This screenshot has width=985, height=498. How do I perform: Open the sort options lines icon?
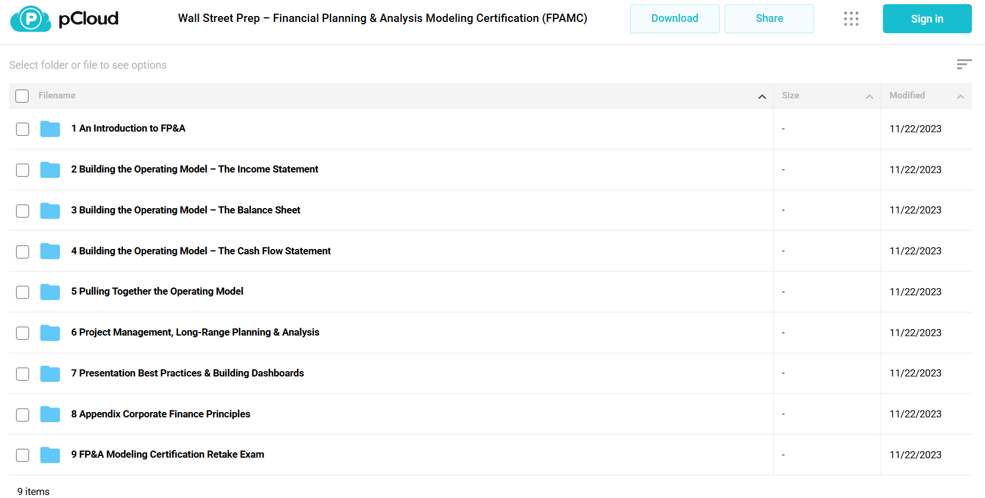coord(964,64)
